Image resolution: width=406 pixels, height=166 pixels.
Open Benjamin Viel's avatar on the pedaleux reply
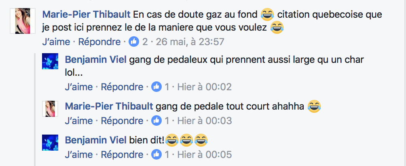50,61
